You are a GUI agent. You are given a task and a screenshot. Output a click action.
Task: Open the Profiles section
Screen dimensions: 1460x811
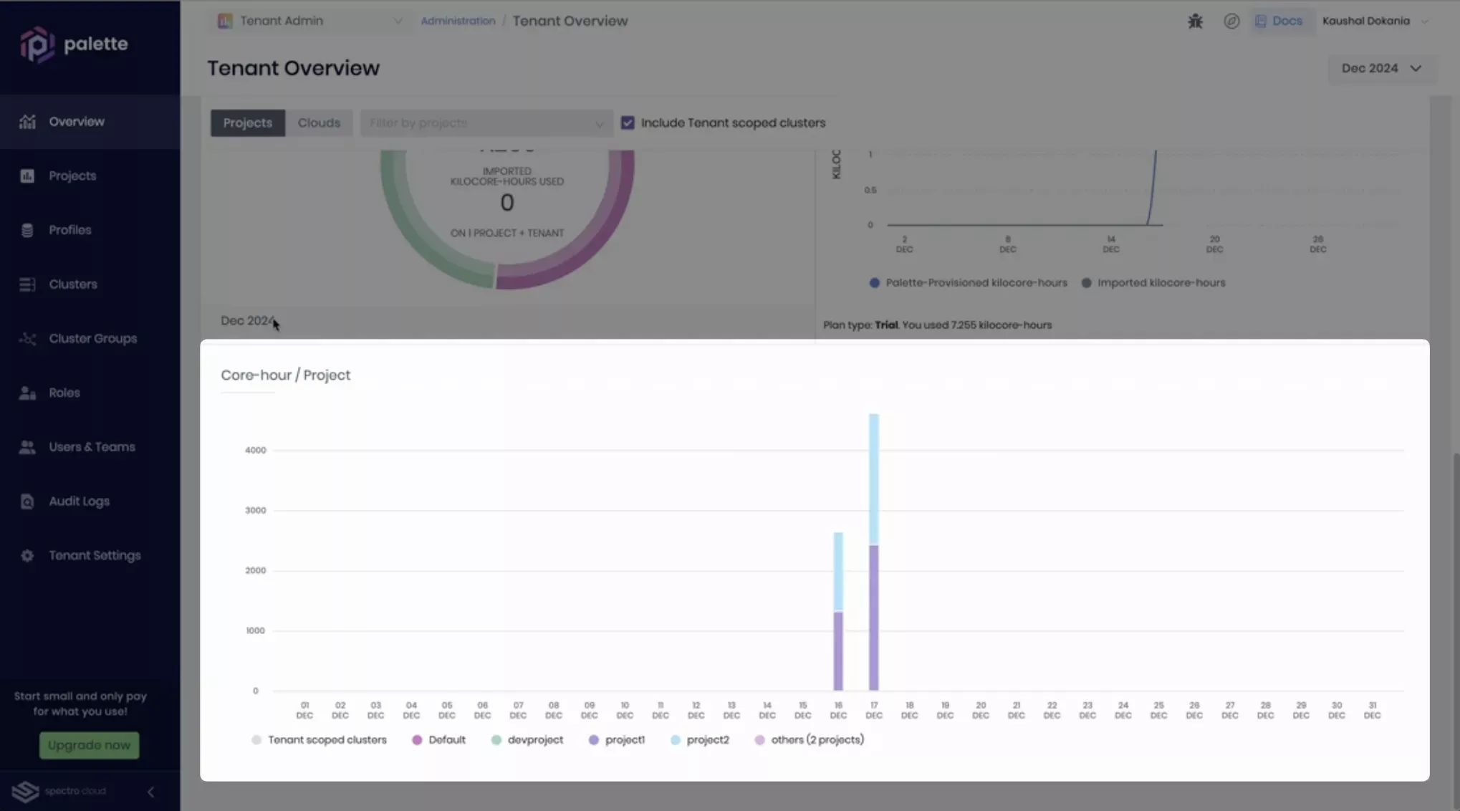pos(27,230)
